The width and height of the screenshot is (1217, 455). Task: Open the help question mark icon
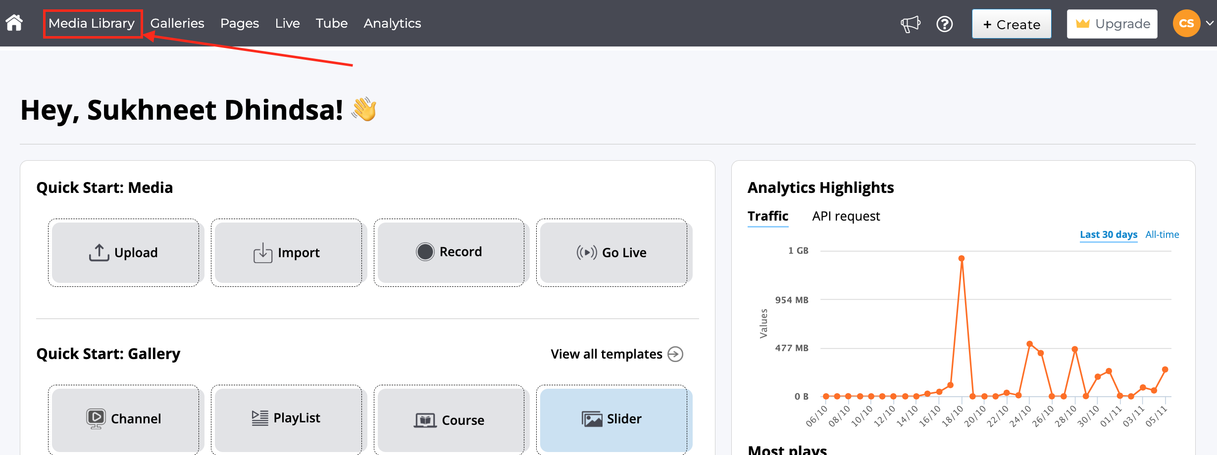tap(944, 24)
